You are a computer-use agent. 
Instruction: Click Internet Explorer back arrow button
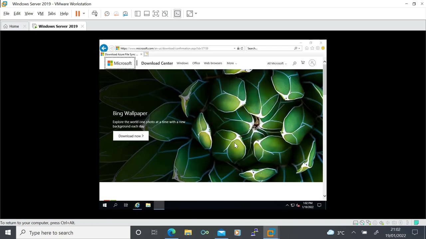[104, 48]
